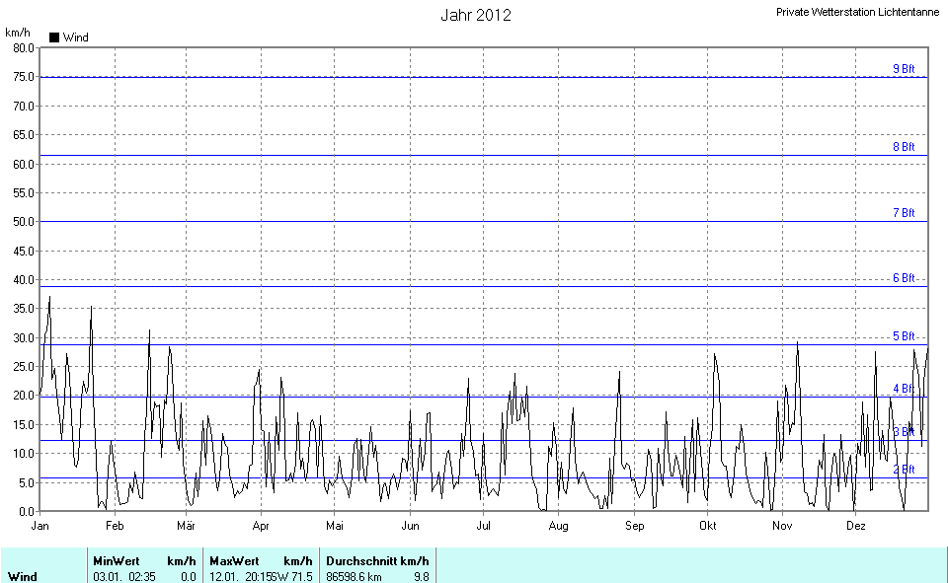This screenshot has height=583, width=948.
Task: Select the Durchschnitt km/h column header
Action: click(378, 560)
